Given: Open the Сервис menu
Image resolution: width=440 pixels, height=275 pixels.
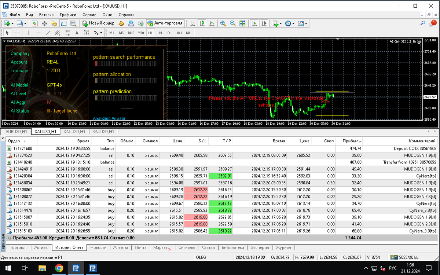Looking at the screenshot, I should pos(89,15).
